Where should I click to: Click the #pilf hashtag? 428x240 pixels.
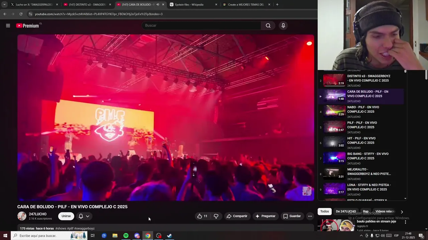coord(70,229)
